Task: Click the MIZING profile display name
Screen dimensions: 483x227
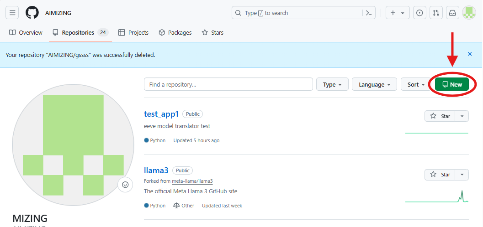Action: [30, 218]
